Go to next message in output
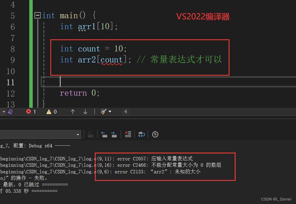The width and height of the screenshot is (296, 204). pos(114,135)
